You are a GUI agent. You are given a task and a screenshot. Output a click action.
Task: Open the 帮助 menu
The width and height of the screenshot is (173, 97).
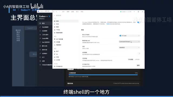coord(82,12)
